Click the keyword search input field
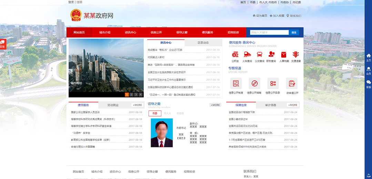Viewport: 372px width, 179px height. click(x=269, y=32)
